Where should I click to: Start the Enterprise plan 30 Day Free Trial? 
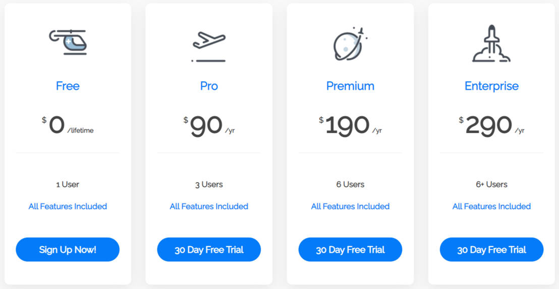pos(491,250)
